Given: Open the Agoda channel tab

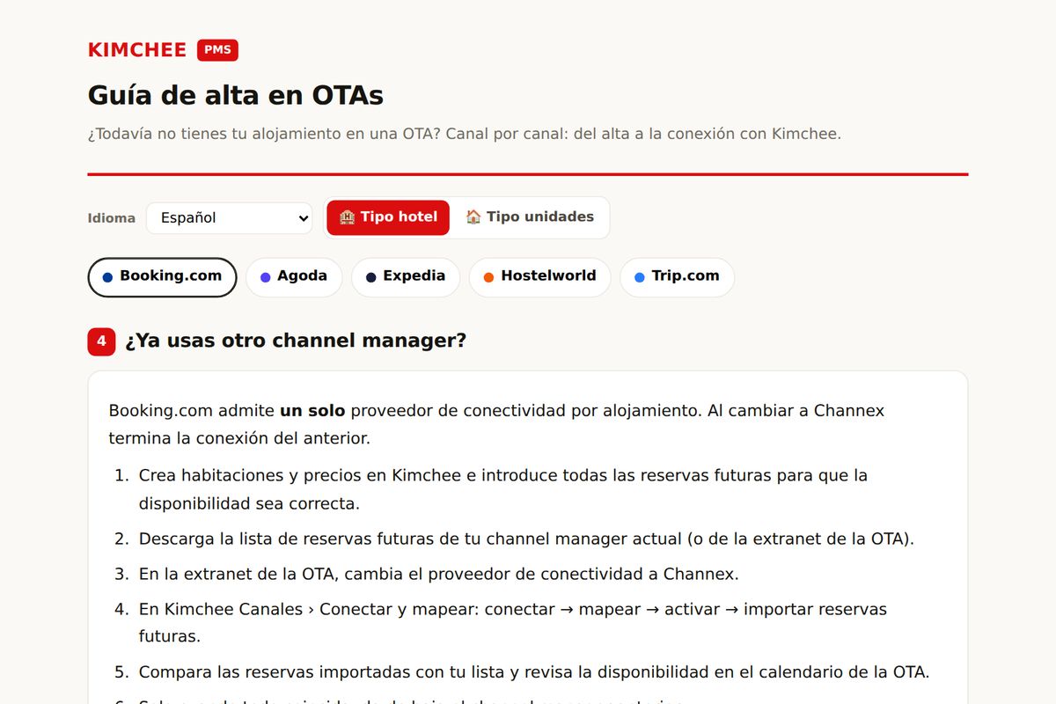Looking at the screenshot, I should (x=294, y=276).
